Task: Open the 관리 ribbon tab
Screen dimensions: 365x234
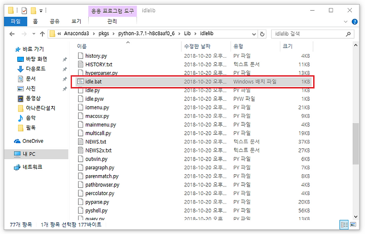Action: pyautogui.click(x=112, y=21)
